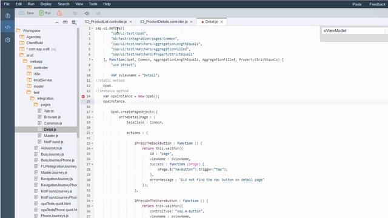Screen dimensions: 388x218
Task: Fold iPressOnTheShareButton function at line 34
Action: (x=93, y=200)
